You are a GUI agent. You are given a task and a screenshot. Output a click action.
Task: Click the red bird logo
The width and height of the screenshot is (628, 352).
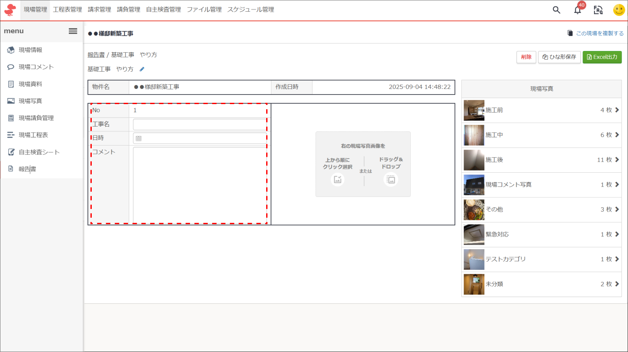pyautogui.click(x=10, y=10)
